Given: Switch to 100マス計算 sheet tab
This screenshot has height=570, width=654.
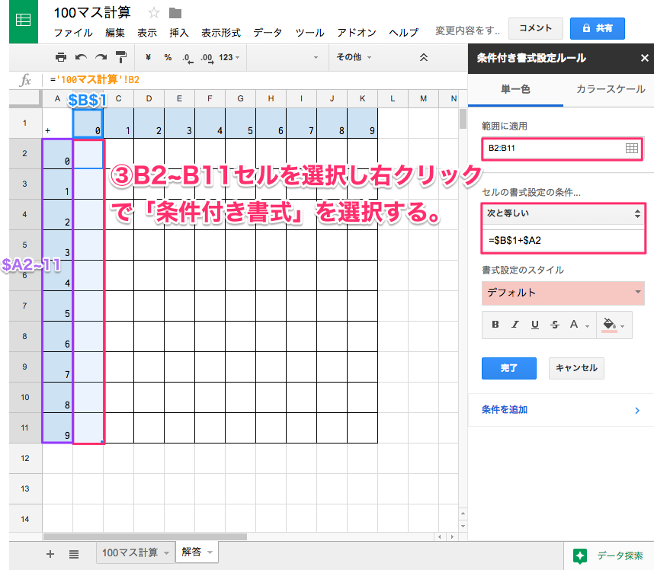Looking at the screenshot, I should (x=130, y=553).
